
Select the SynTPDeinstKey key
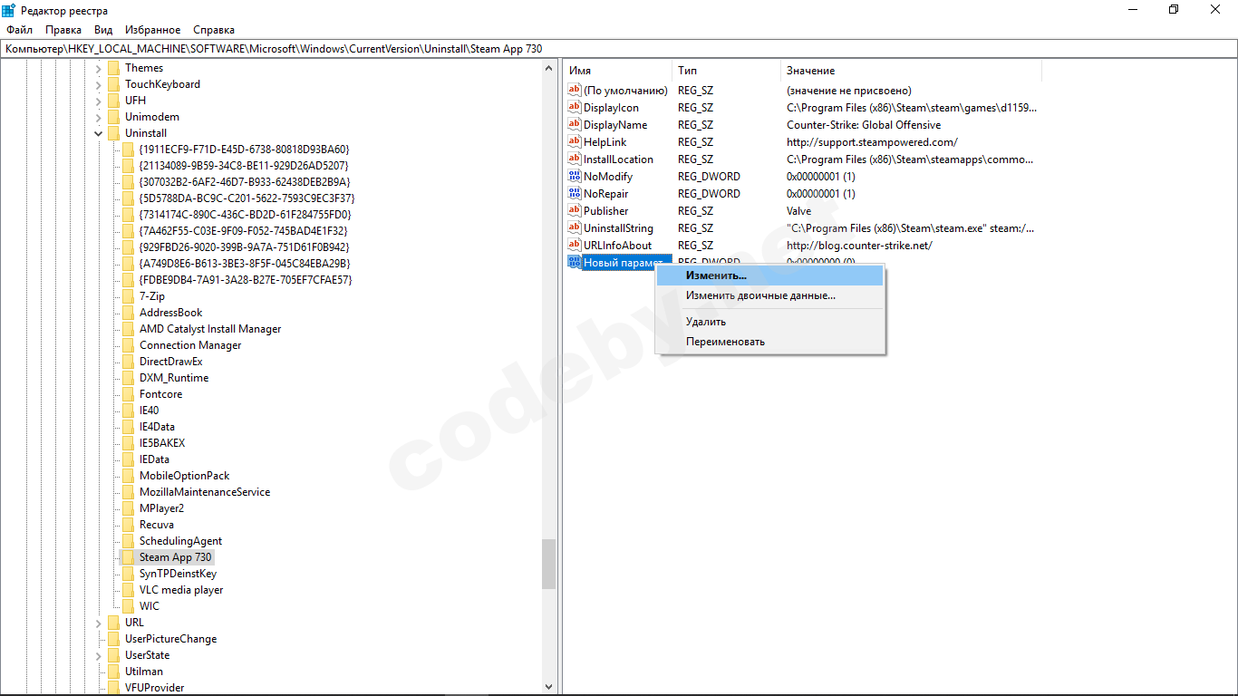click(x=178, y=574)
